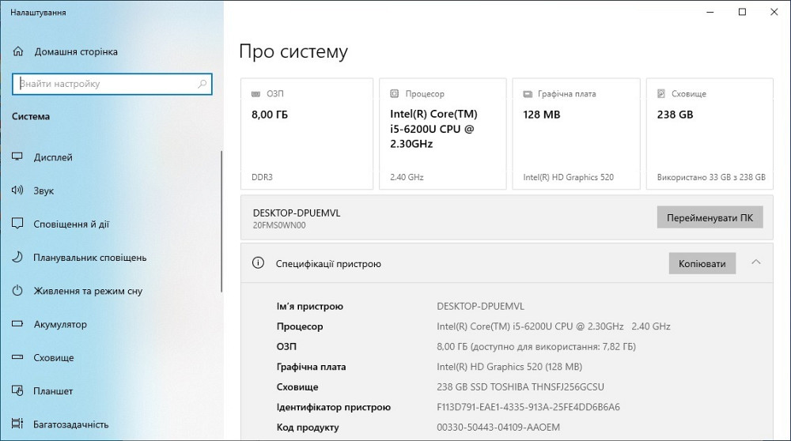Click the 2.40 GHz label in the Процесор card
The image size is (791, 441).
(x=407, y=177)
